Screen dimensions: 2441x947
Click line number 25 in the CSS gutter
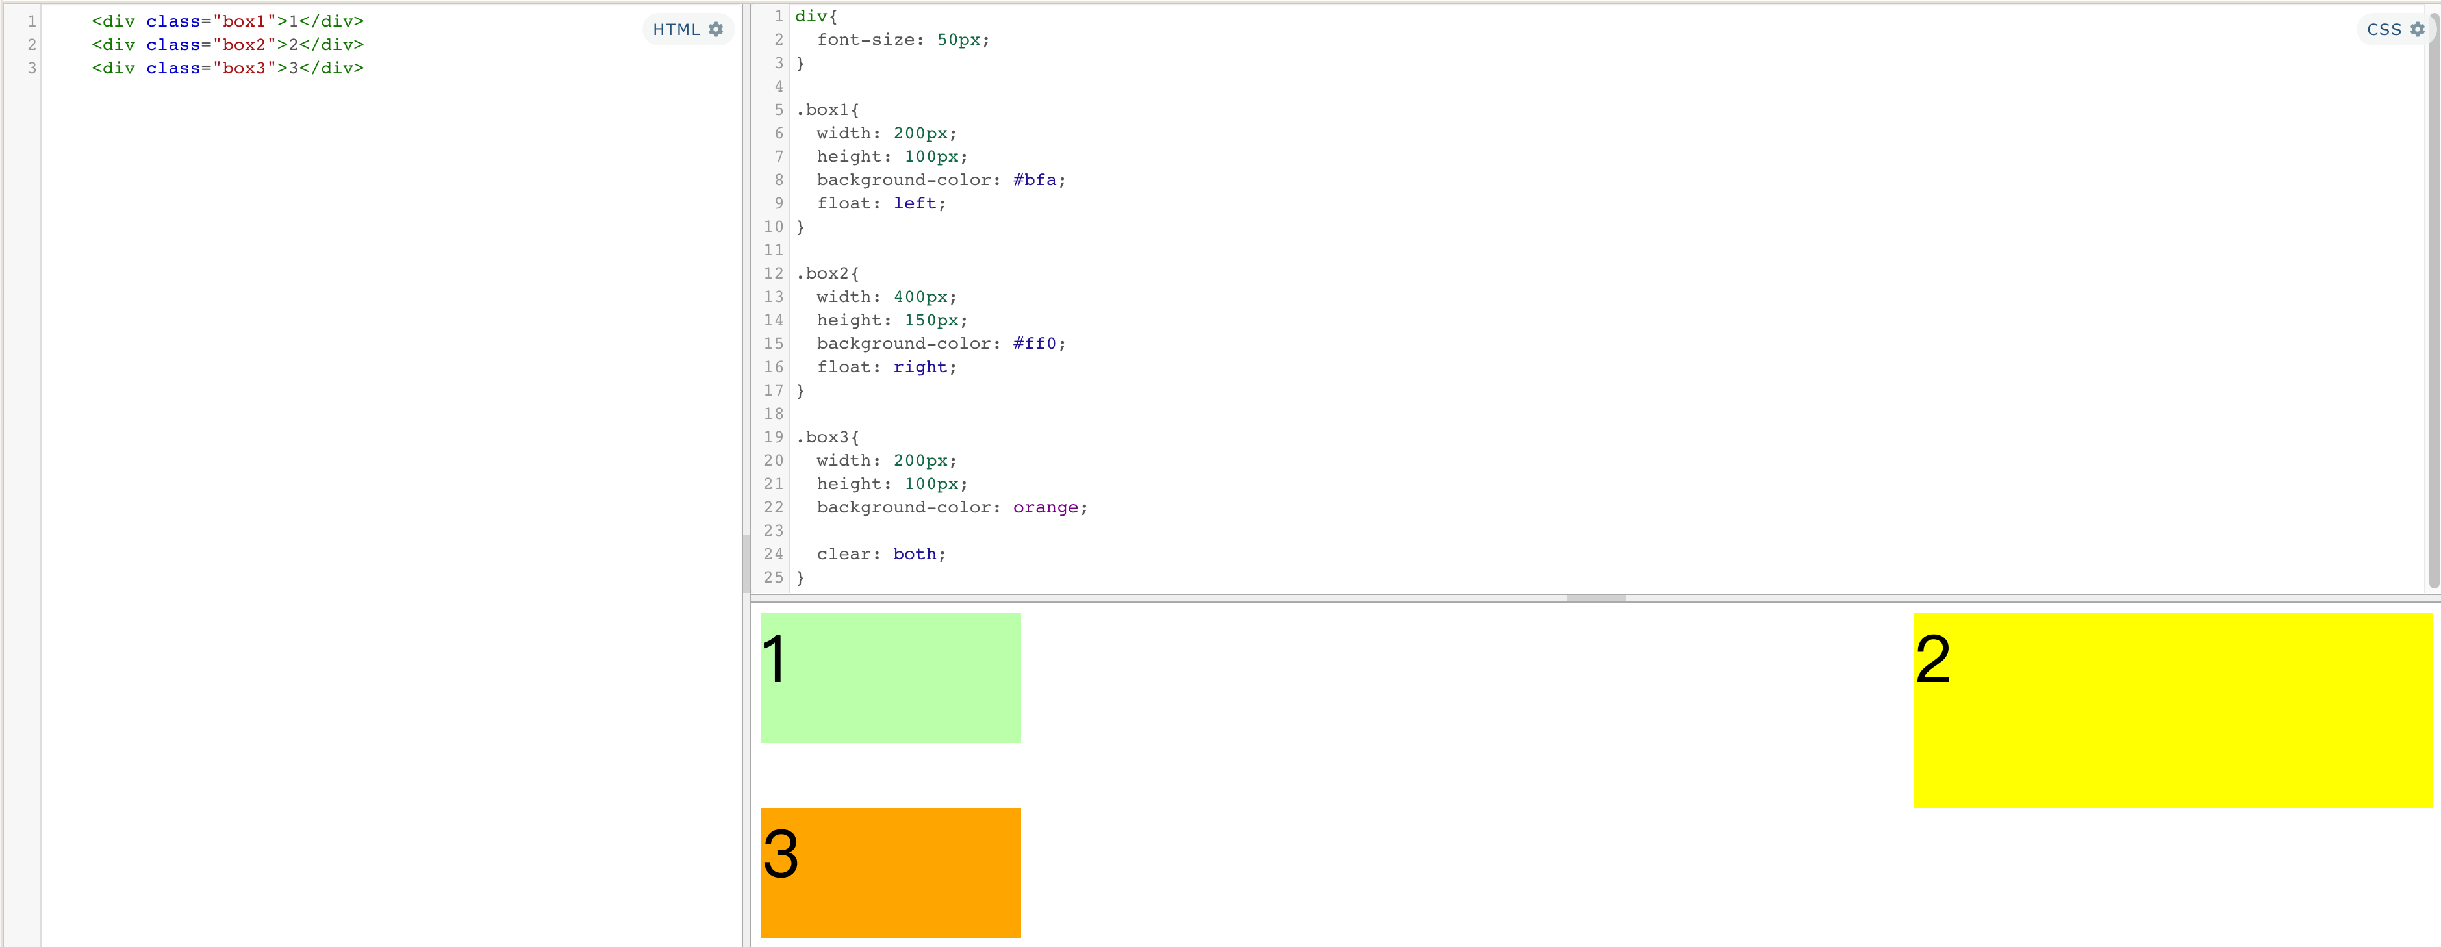[x=773, y=577]
